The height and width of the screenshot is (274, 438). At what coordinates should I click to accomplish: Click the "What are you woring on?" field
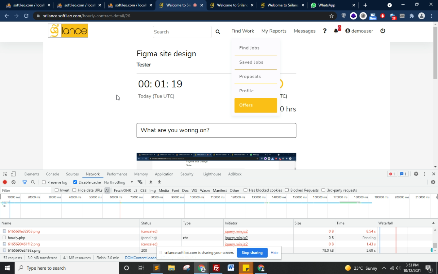coord(216,130)
